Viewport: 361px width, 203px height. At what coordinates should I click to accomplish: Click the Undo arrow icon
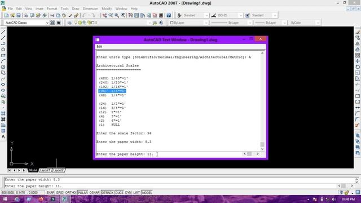click(x=84, y=15)
